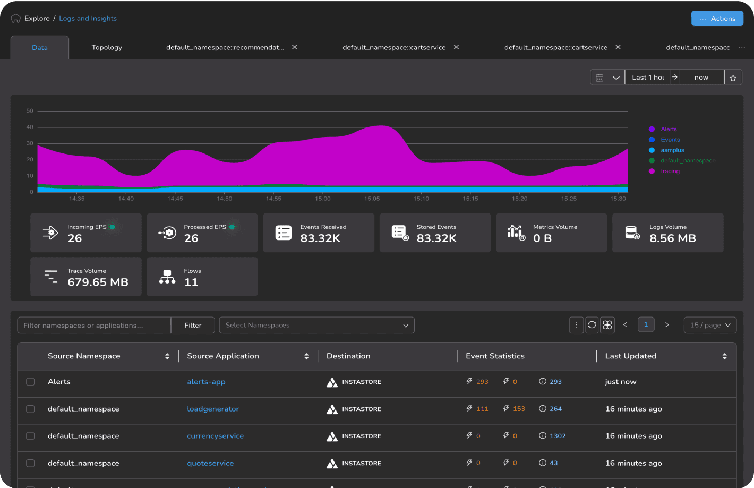Click the Filter button
Image resolution: width=754 pixels, height=488 pixels.
click(193, 326)
